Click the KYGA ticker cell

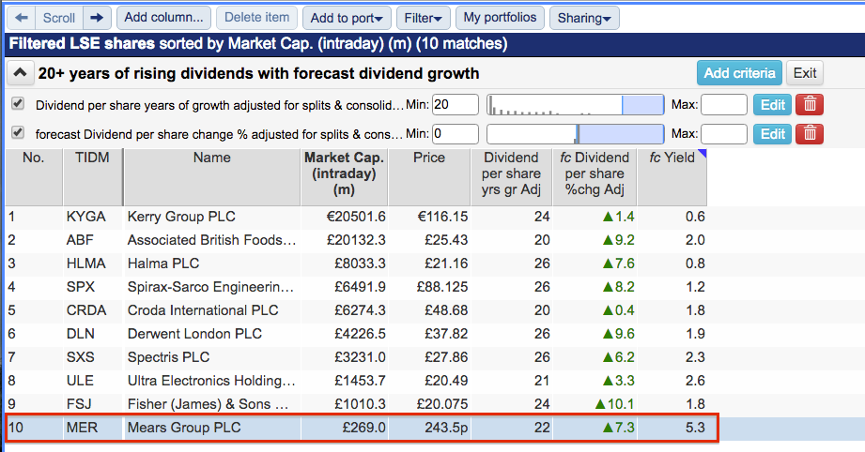[x=93, y=217]
